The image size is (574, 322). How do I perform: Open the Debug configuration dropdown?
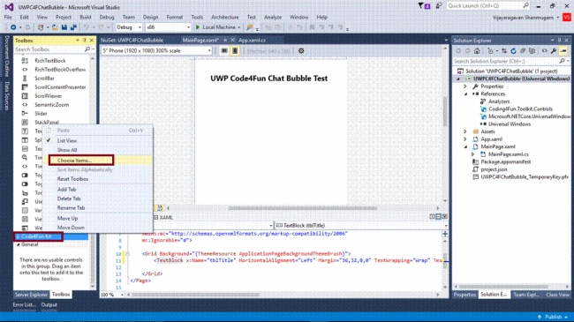(x=129, y=27)
